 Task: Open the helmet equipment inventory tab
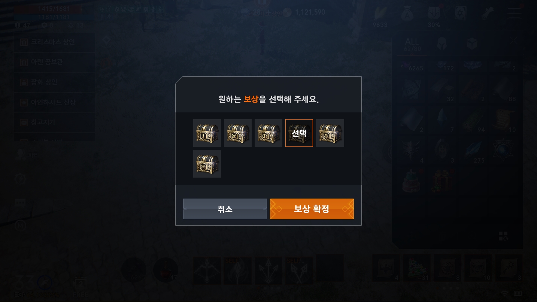coord(442,44)
